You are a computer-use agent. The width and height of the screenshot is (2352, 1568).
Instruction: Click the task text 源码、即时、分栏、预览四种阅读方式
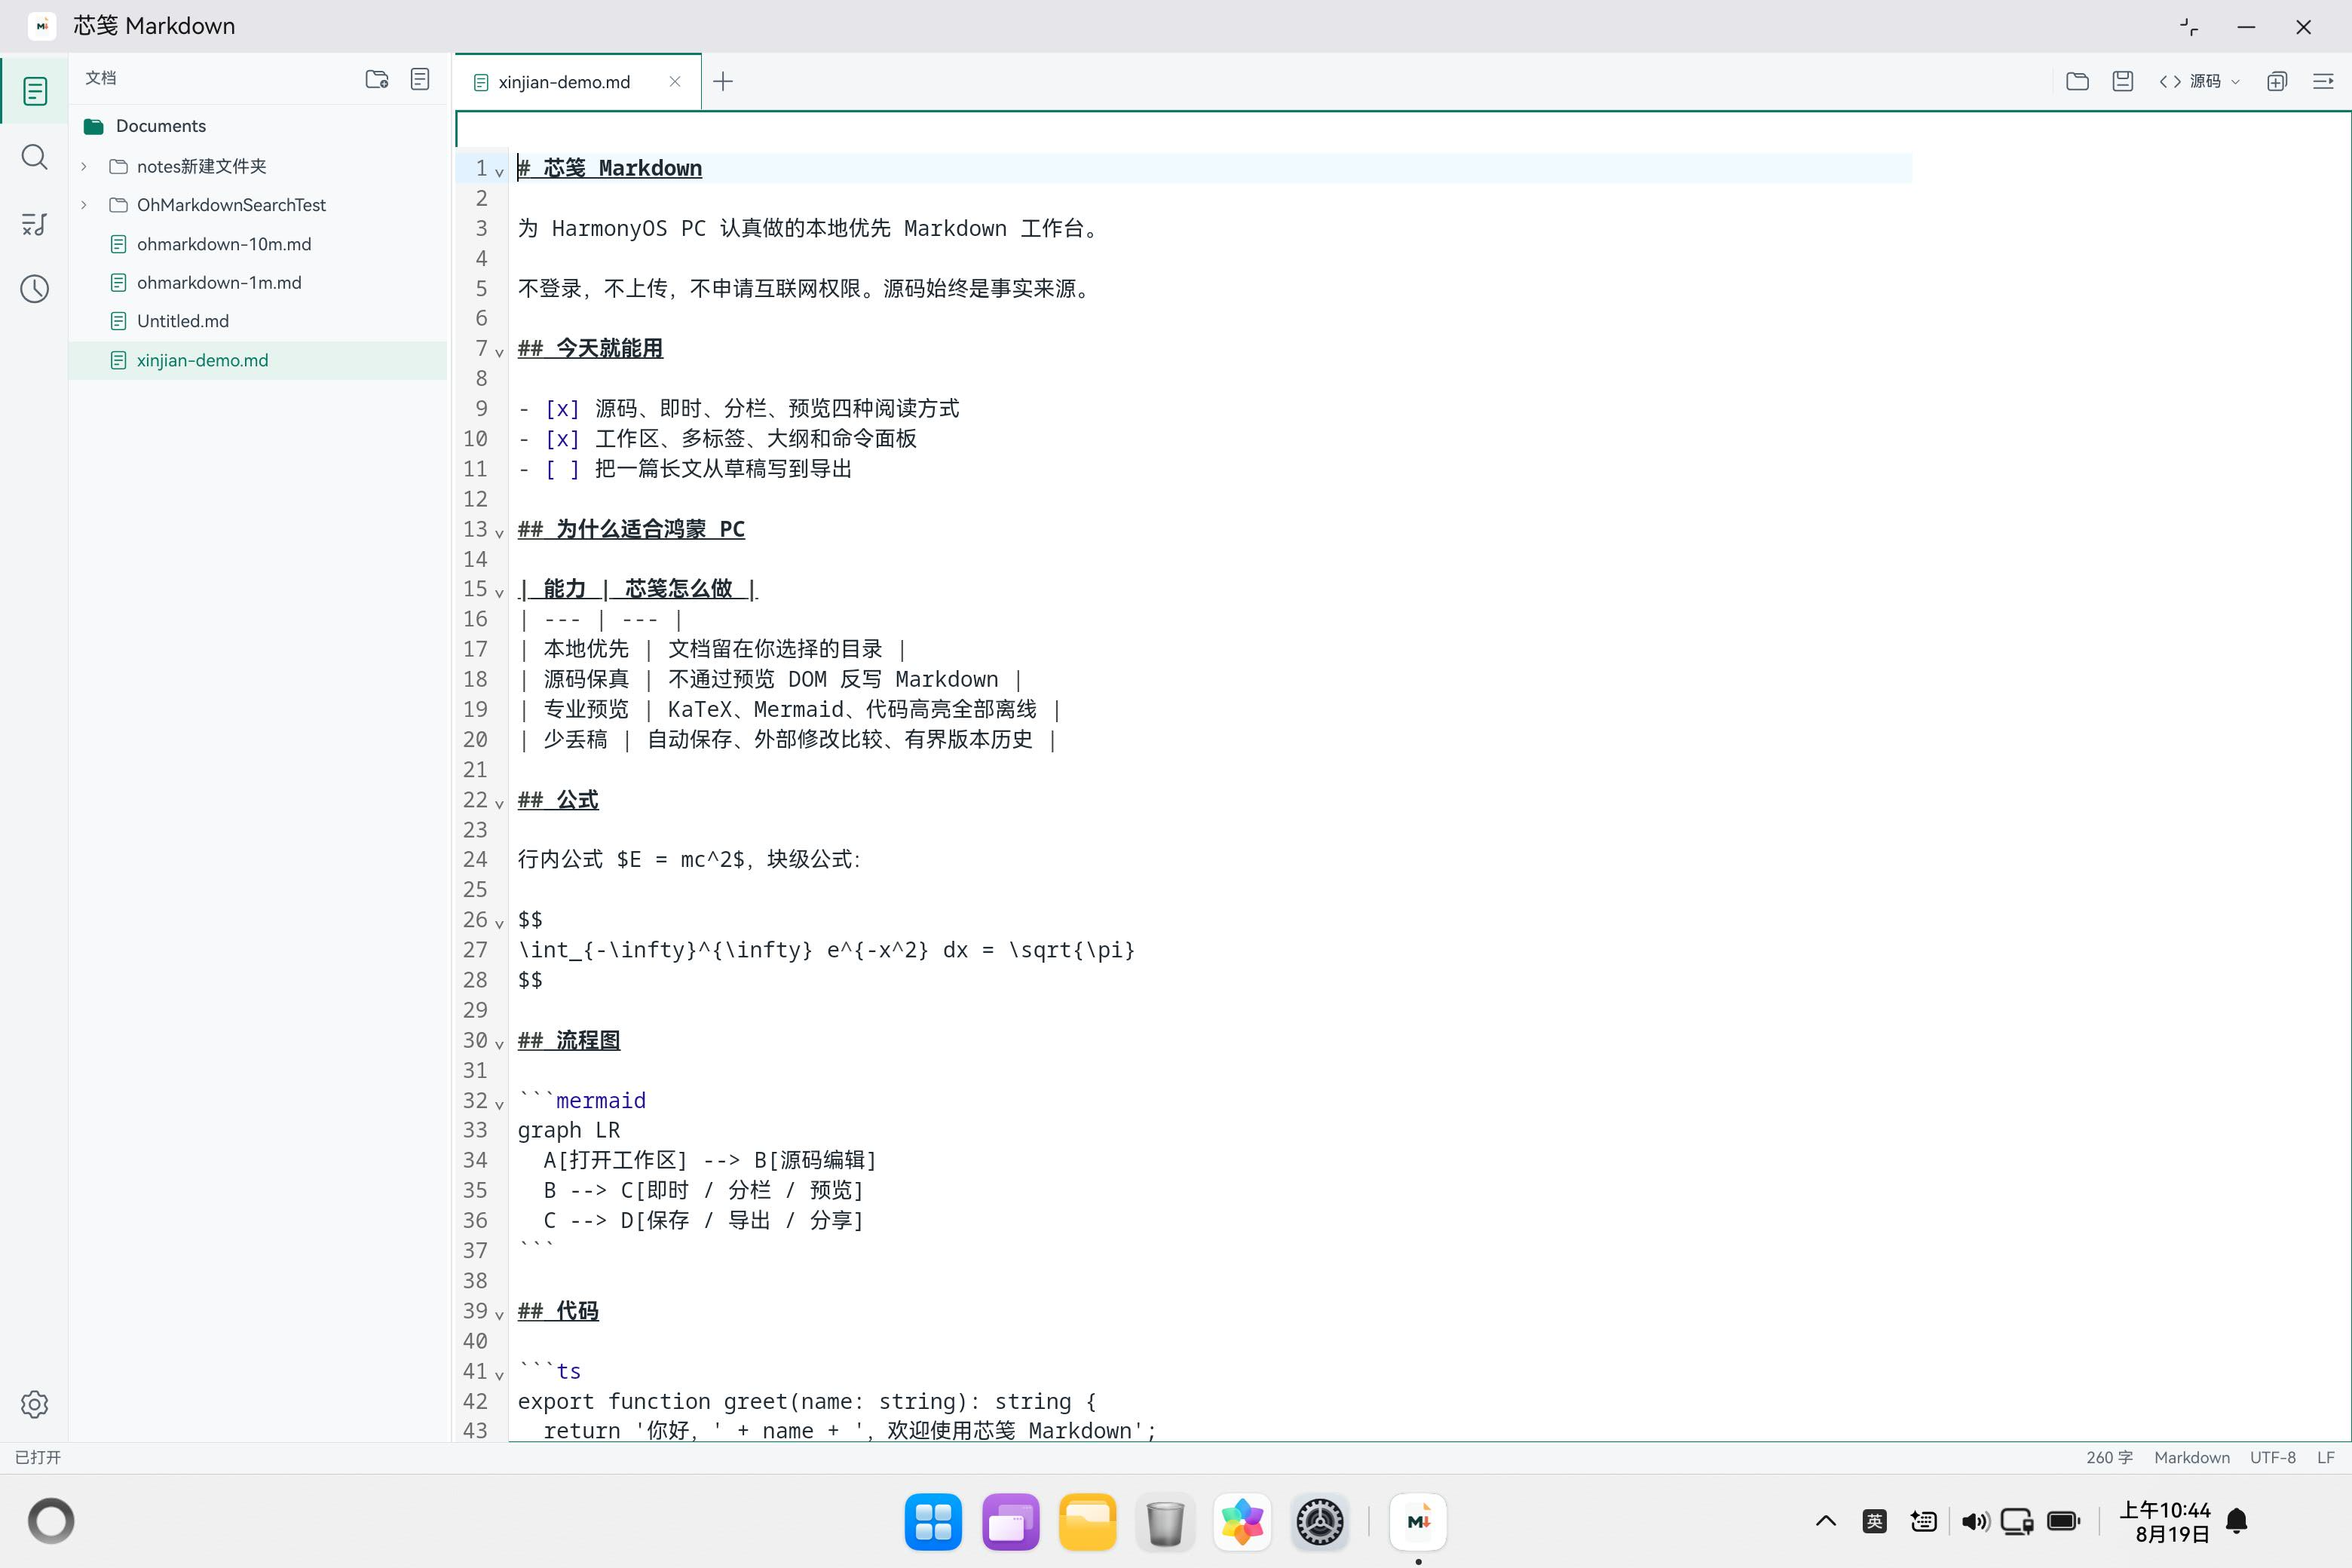coord(777,408)
